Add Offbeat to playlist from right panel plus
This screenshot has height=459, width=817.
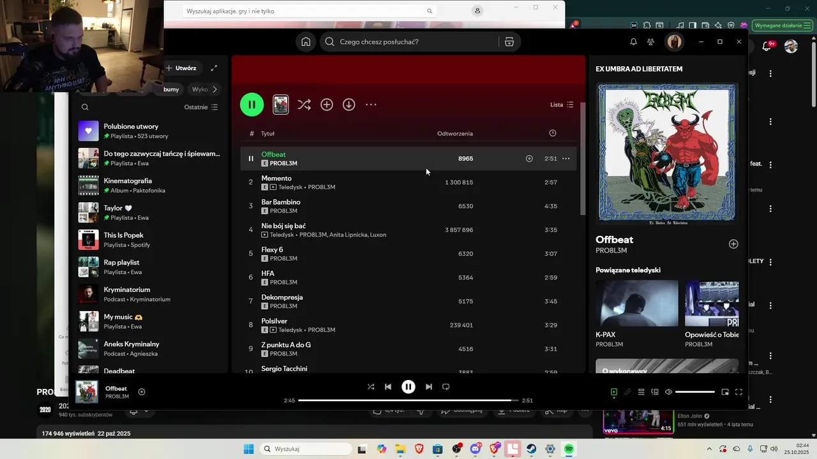(x=733, y=244)
